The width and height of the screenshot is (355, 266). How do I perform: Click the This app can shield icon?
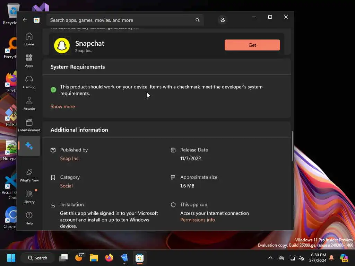click(x=173, y=205)
